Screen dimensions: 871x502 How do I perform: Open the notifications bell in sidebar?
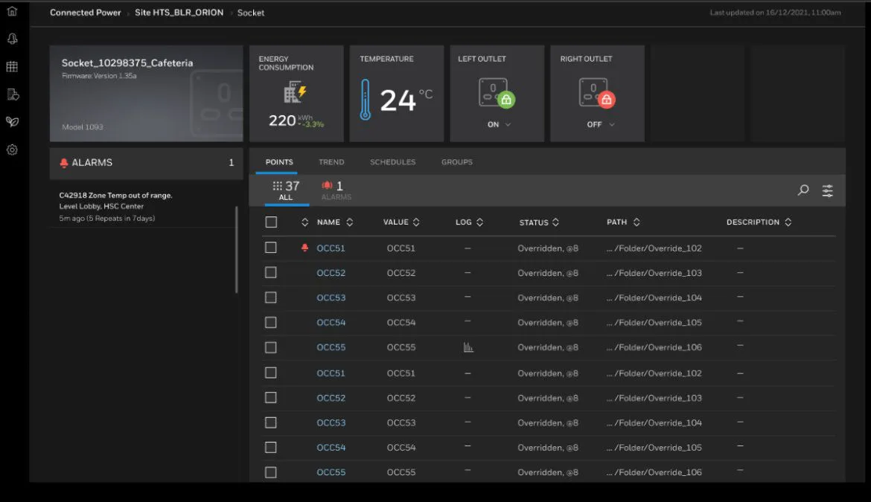click(12, 39)
